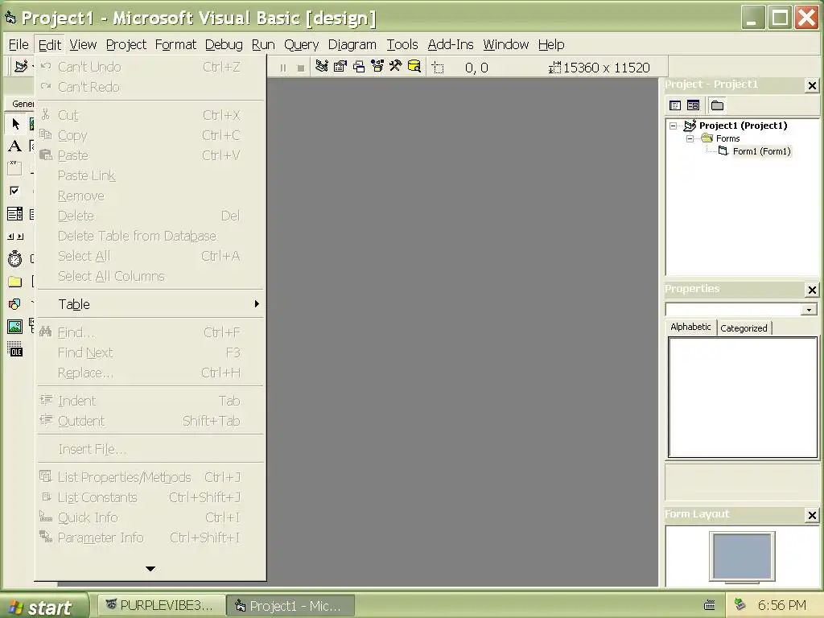Image resolution: width=824 pixels, height=618 pixels.
Task: Select Form1 (Form1) in project tree
Action: (x=761, y=151)
